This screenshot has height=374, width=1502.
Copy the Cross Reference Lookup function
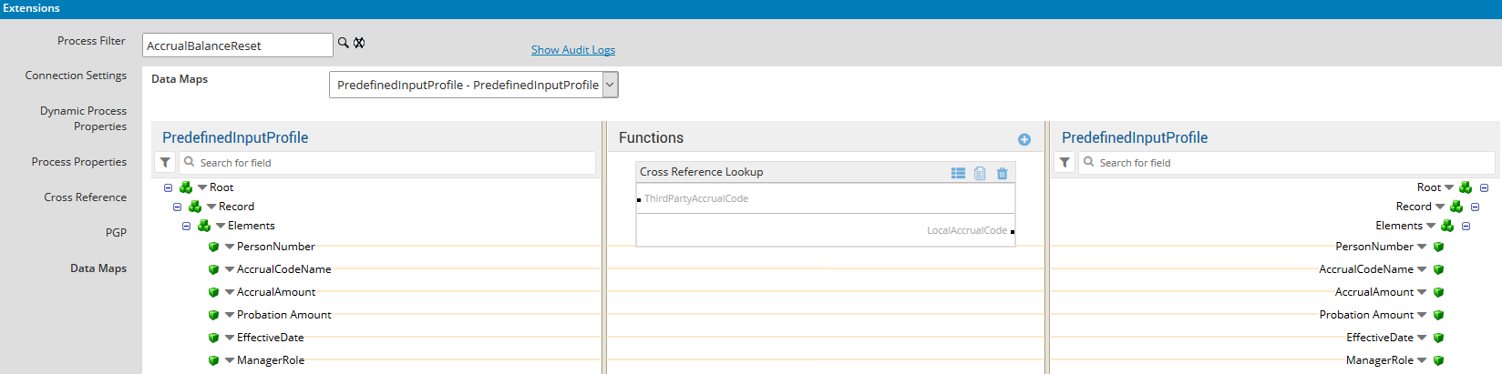pos(980,173)
